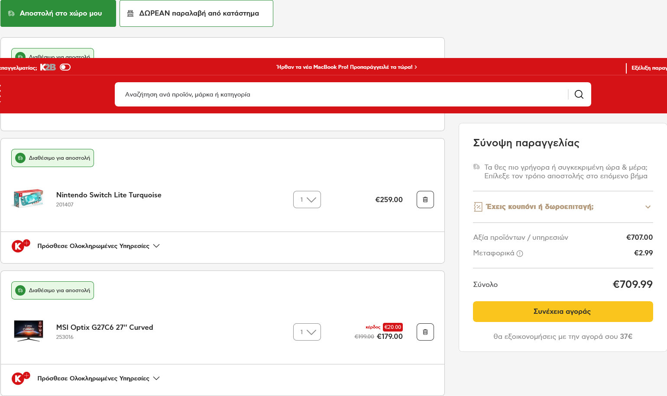Click the delivery truck icon in order summary
The width and height of the screenshot is (667, 396).
476,167
